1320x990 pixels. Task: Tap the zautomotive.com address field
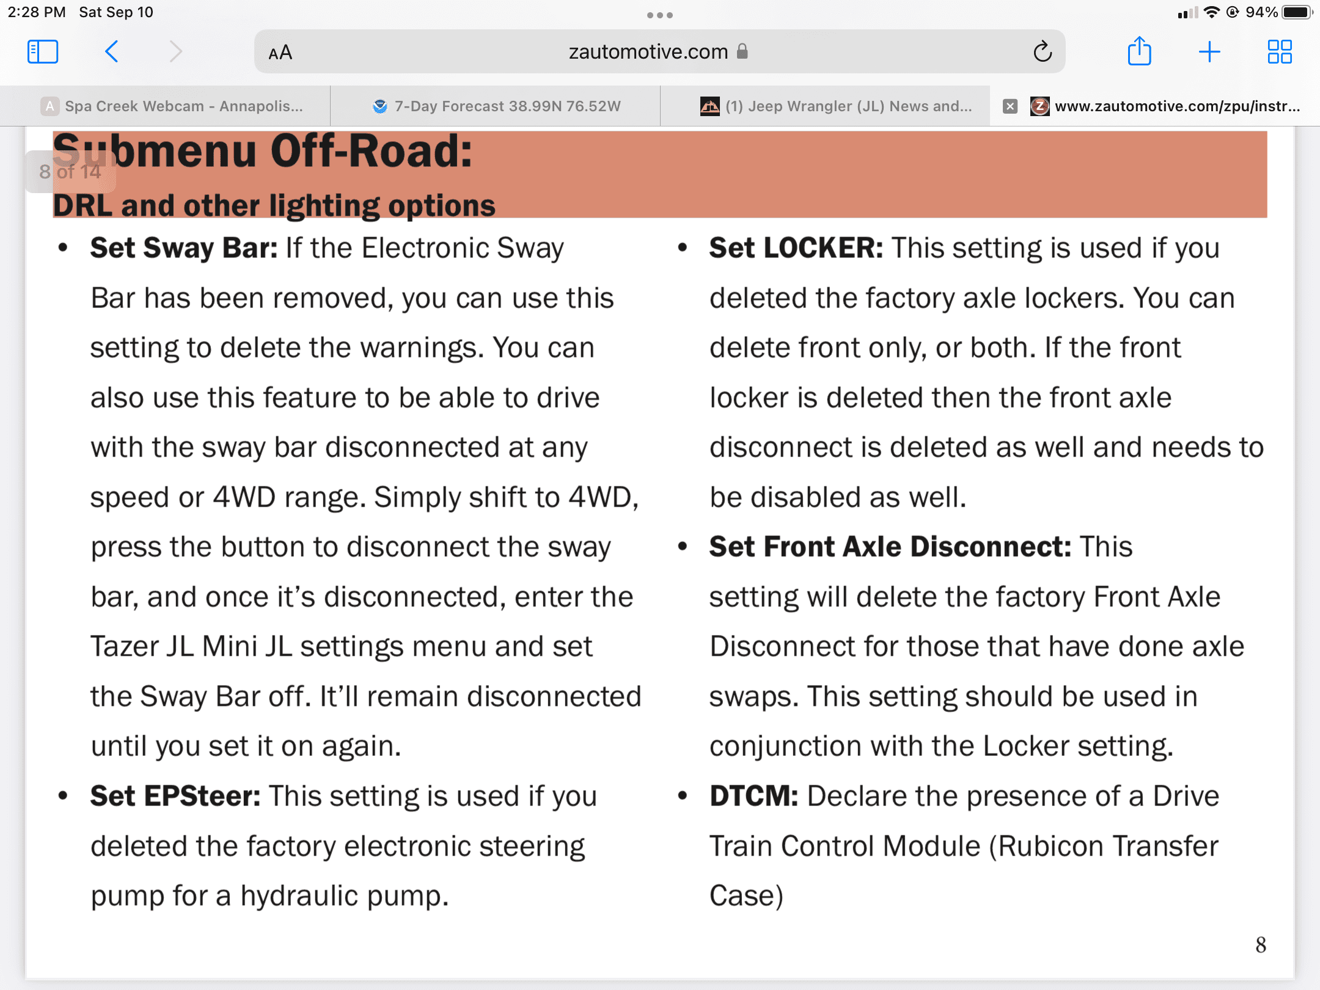(x=659, y=52)
